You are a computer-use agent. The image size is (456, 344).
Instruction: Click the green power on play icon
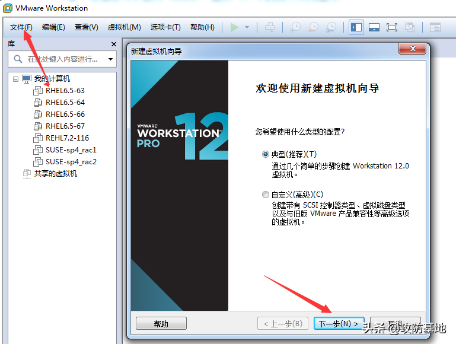pyautogui.click(x=235, y=27)
